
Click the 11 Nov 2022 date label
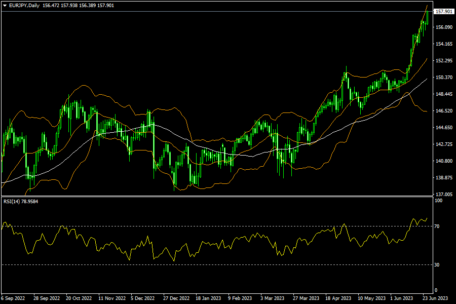112,298
